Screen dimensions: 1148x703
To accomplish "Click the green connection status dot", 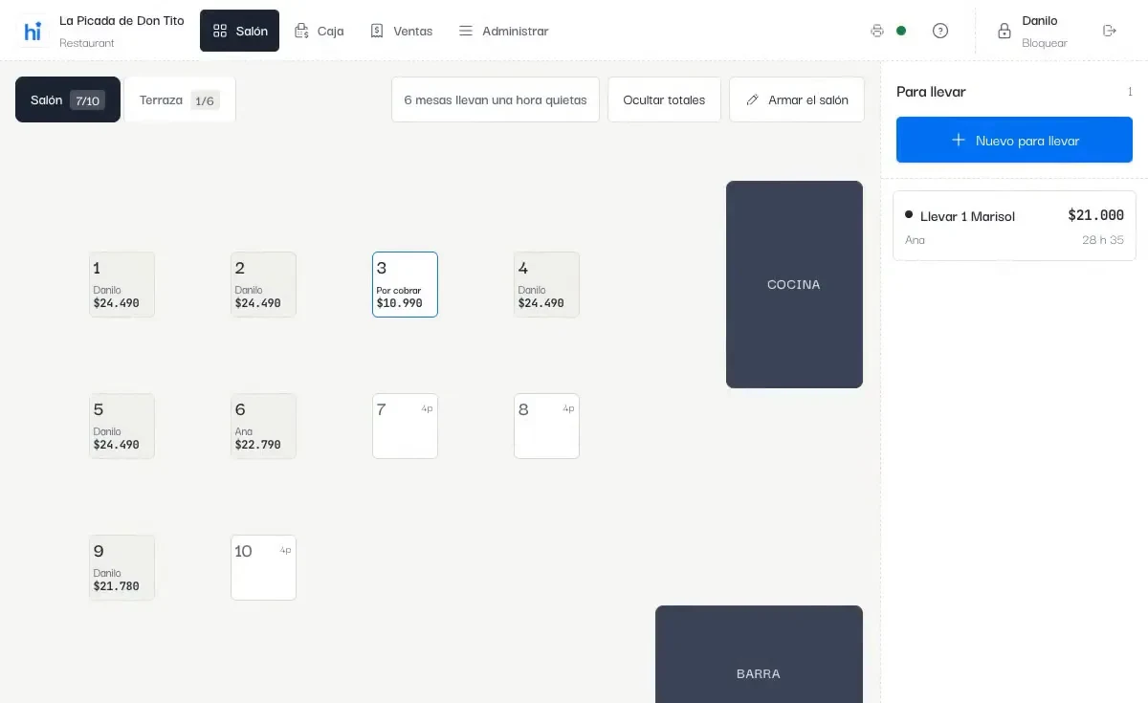I will pyautogui.click(x=901, y=31).
